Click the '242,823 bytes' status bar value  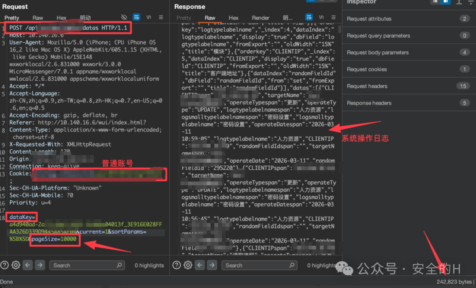pos(454,282)
